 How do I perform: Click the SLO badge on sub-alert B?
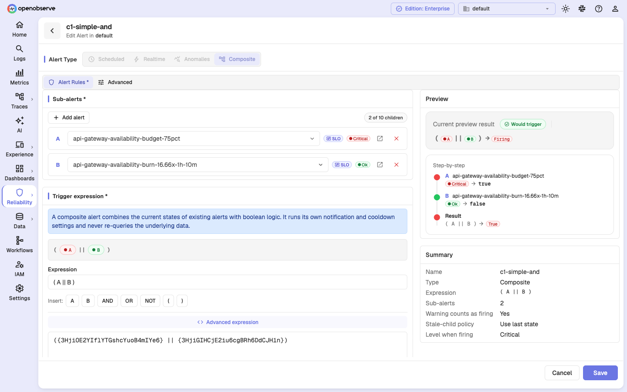342,165
